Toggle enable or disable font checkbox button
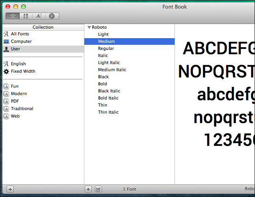The width and height of the screenshot is (255, 197). click(x=98, y=190)
